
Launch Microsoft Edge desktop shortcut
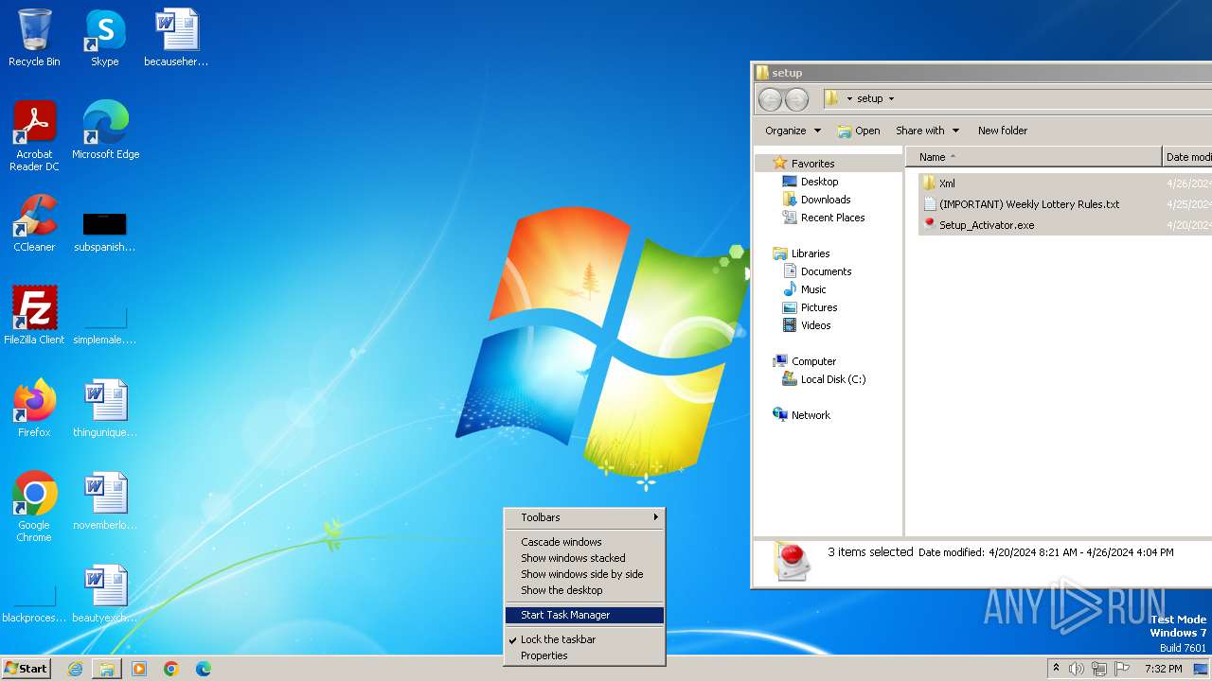[105, 130]
